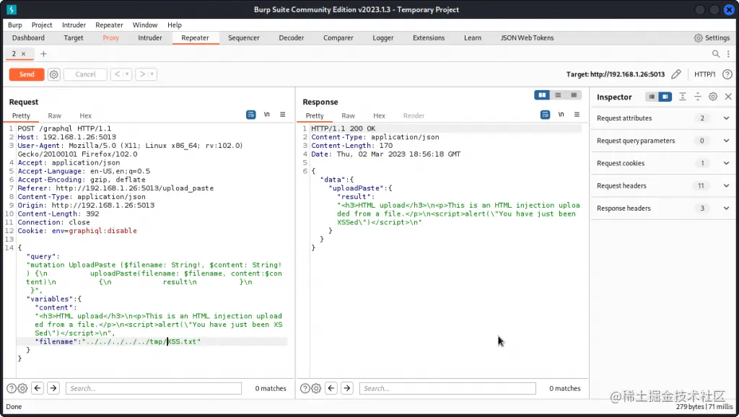739x417 pixels.
Task: Go to next Request search match
Action: (x=53, y=388)
